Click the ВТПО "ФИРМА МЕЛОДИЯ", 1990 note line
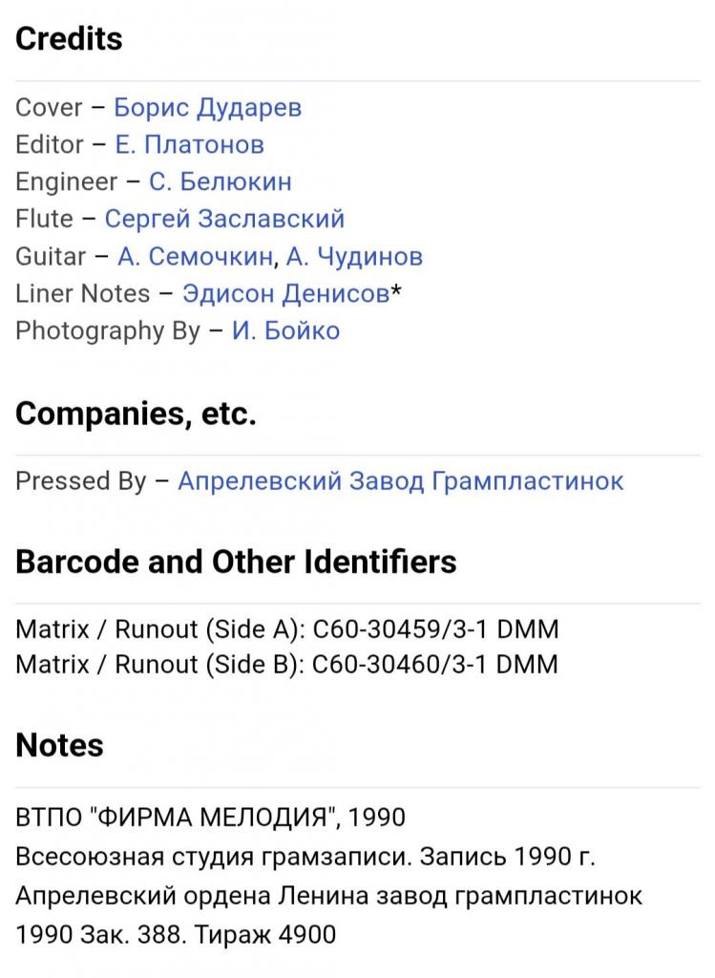Viewport: 715px width, 978px height. coord(210,818)
